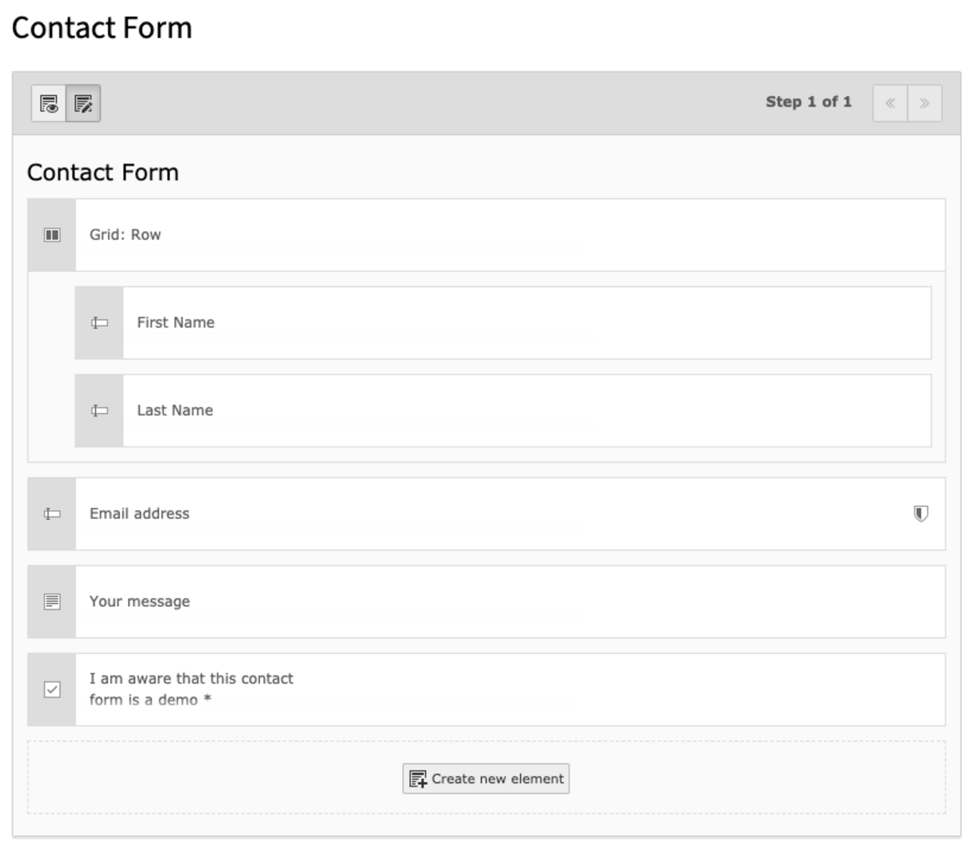Toggle the pencil edit view button
The height and width of the screenshot is (851, 977).
tap(83, 103)
